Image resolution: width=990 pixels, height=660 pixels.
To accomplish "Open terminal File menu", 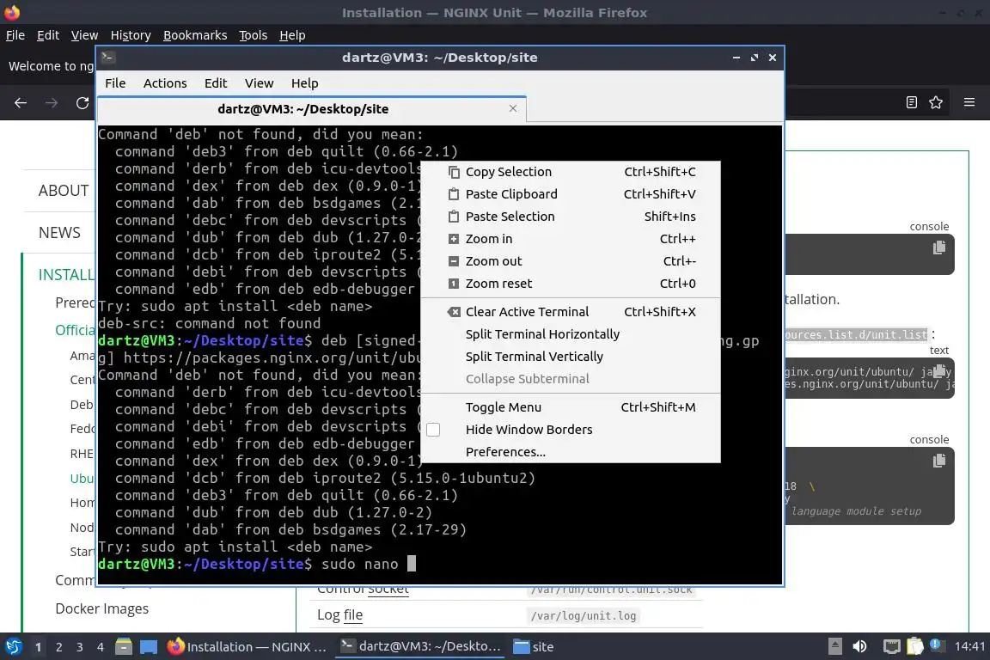I will point(115,83).
